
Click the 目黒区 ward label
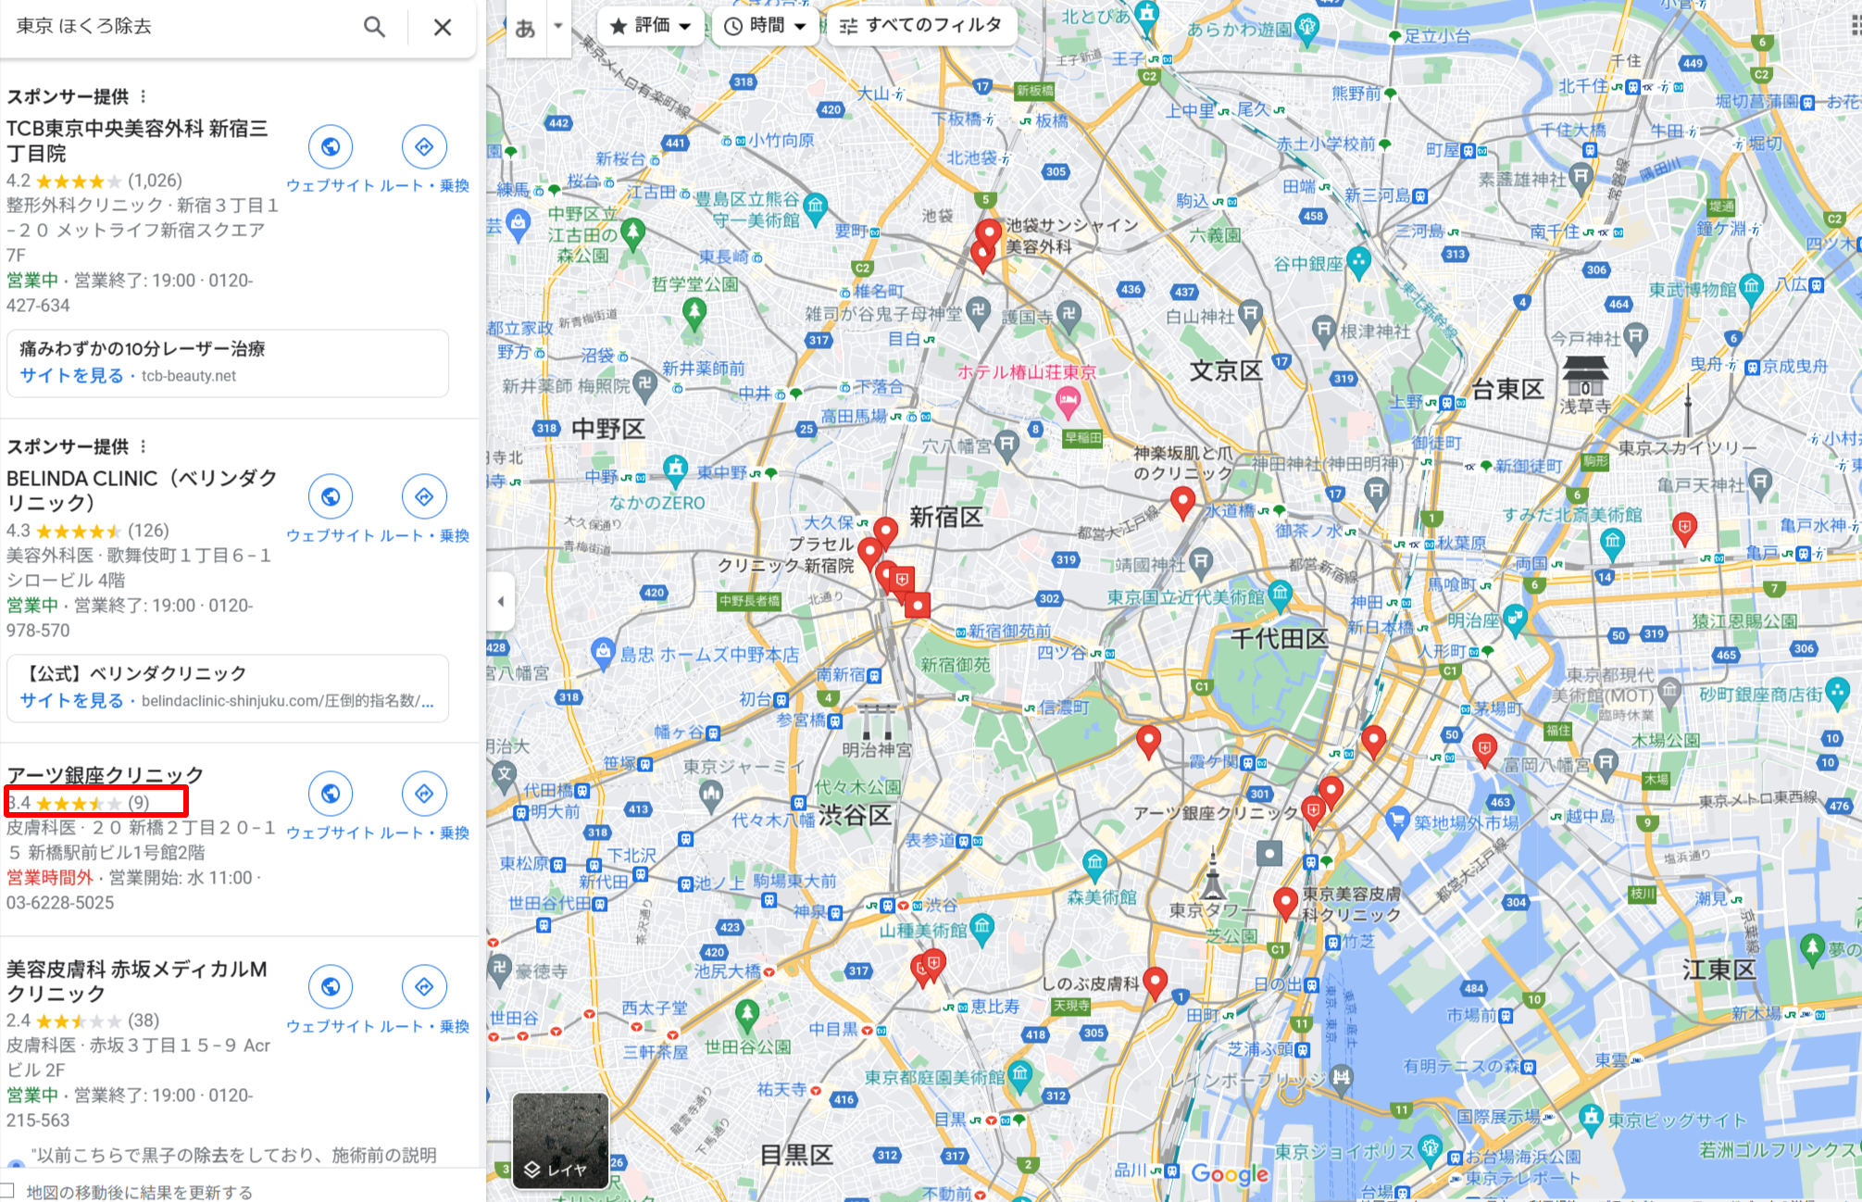tap(796, 1155)
